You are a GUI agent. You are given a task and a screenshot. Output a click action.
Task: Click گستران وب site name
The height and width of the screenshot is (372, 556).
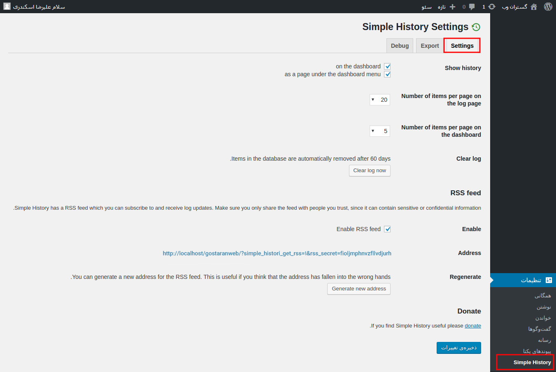(514, 7)
